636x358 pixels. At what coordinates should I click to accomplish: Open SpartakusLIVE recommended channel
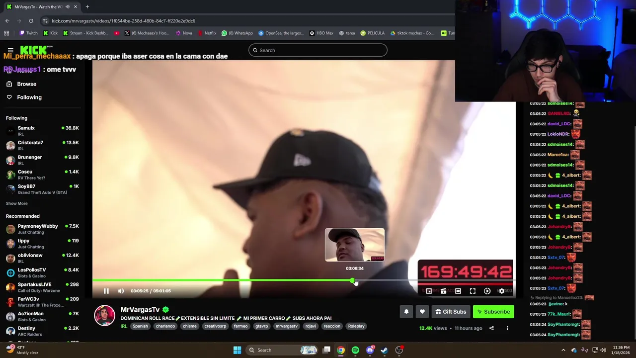(x=42, y=287)
